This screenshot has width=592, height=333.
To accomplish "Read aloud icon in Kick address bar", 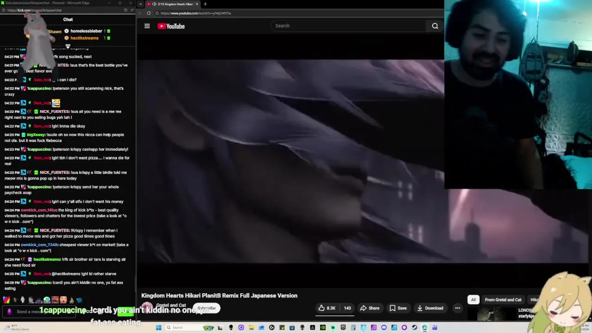I will (x=133, y=10).
